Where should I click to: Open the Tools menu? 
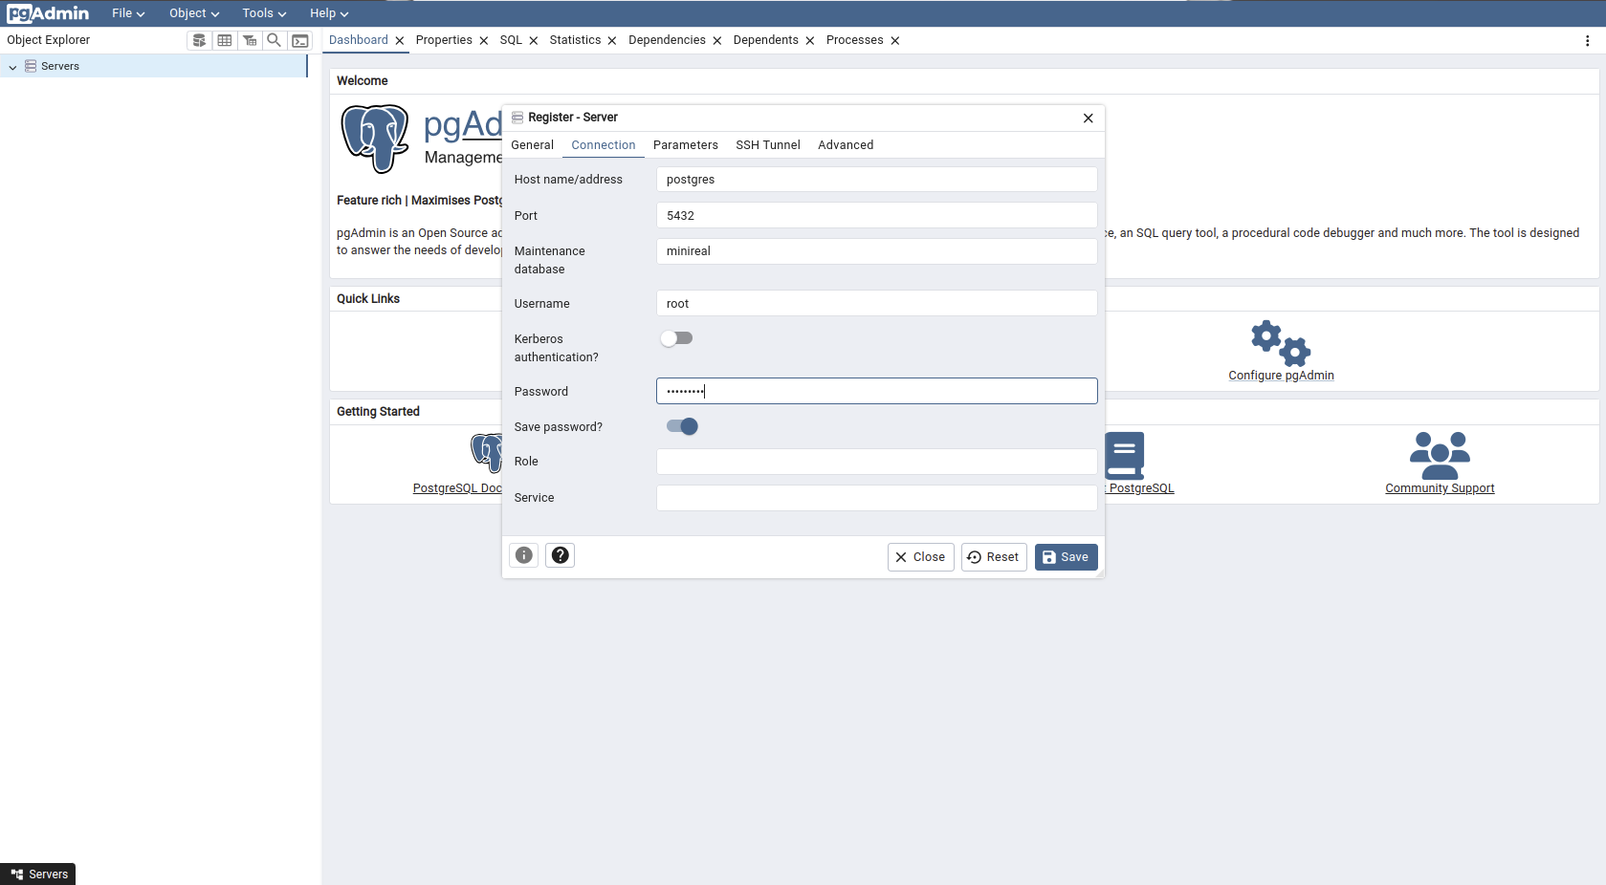(x=264, y=13)
